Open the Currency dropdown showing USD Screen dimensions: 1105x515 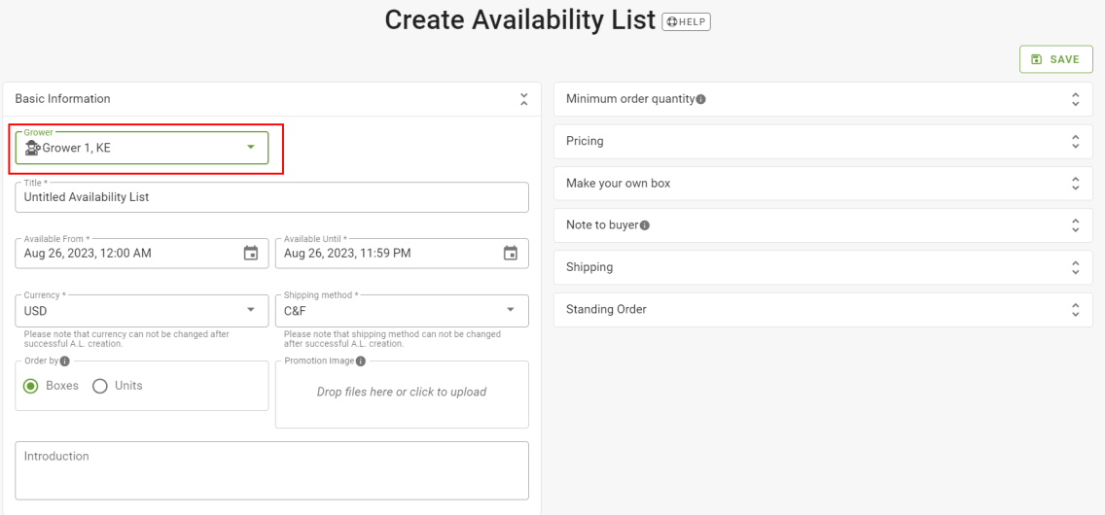(142, 310)
